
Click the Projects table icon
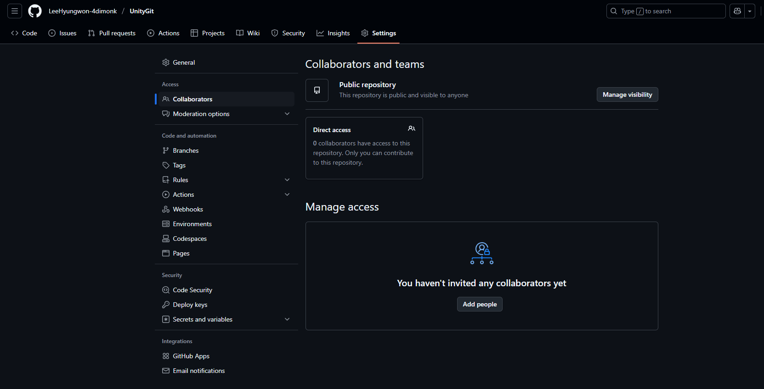pos(194,33)
